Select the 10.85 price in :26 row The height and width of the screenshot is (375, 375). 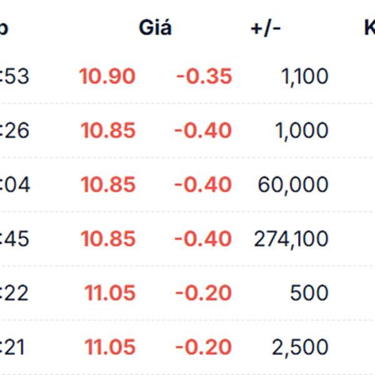point(108,131)
